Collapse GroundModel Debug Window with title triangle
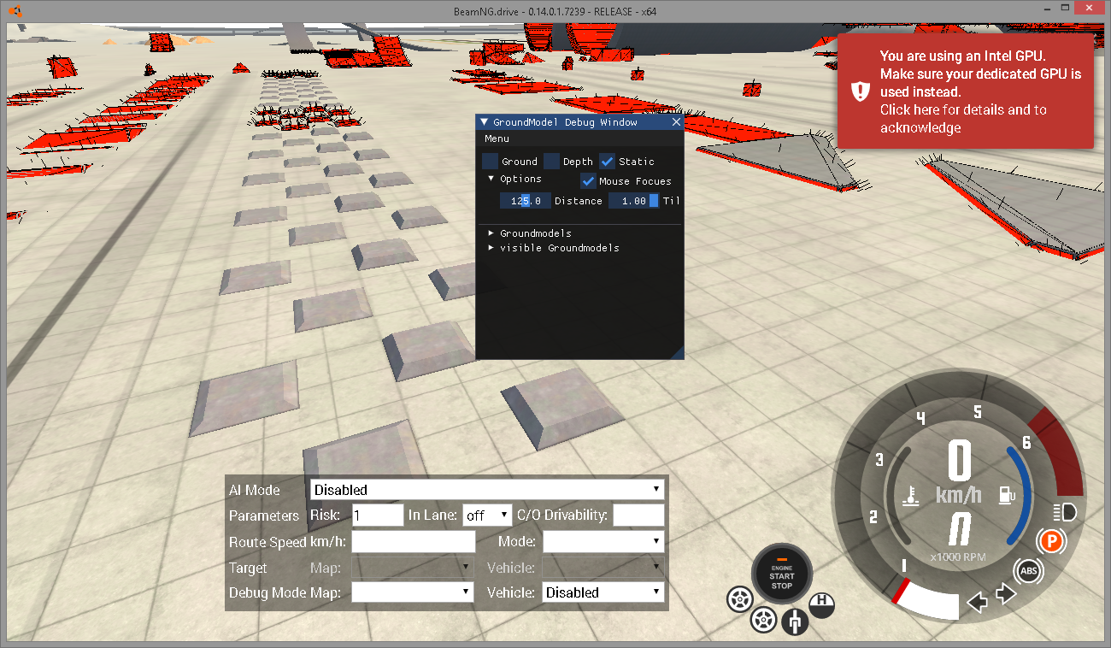1111x648 pixels. click(484, 122)
